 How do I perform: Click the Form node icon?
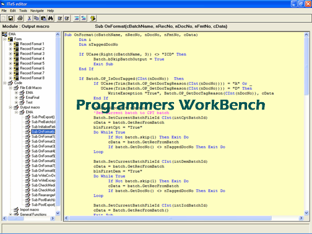tap(11, 39)
